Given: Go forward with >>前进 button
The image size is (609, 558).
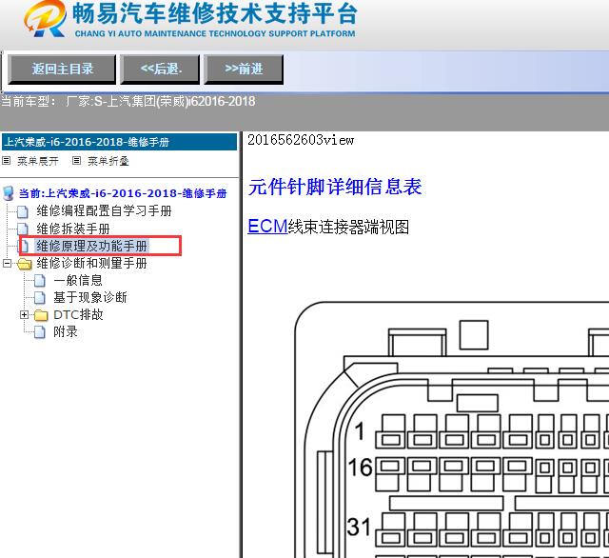Looking at the screenshot, I should [244, 70].
